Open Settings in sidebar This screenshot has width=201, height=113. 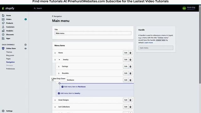pos(9,111)
